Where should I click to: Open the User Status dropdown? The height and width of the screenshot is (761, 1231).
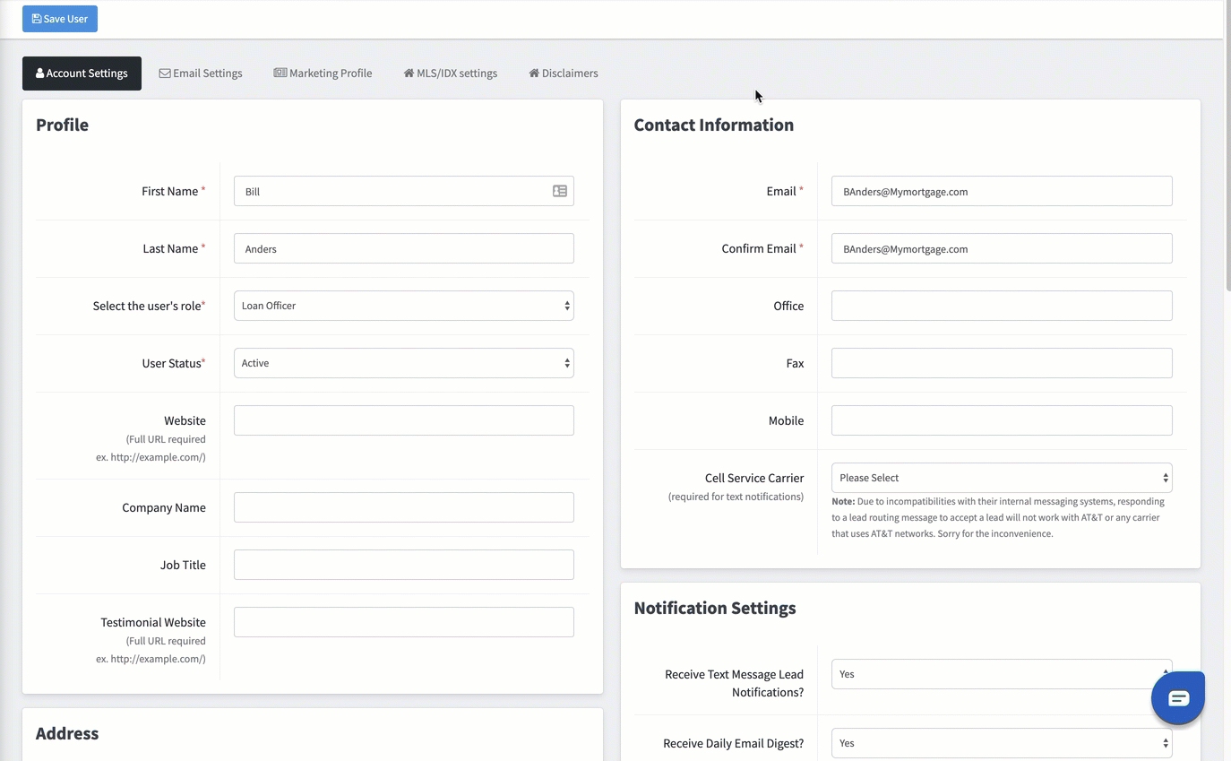403,362
